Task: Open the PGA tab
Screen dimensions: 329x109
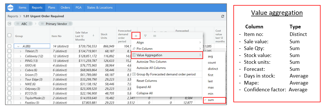Action: click(78, 8)
